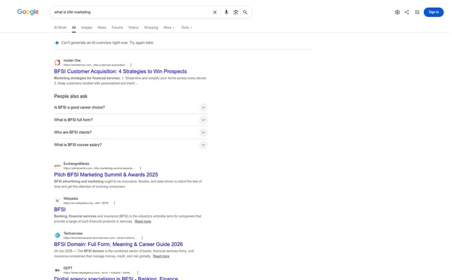Switch to AI Mode tab
This screenshot has height=280, width=452.
coord(60,27)
